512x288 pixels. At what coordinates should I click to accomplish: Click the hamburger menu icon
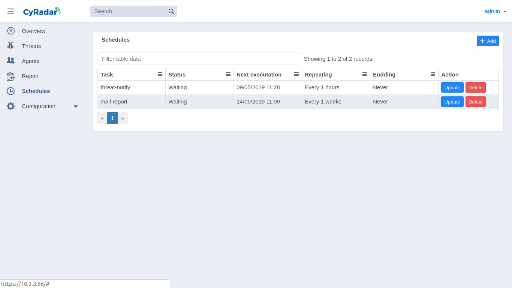click(x=10, y=11)
